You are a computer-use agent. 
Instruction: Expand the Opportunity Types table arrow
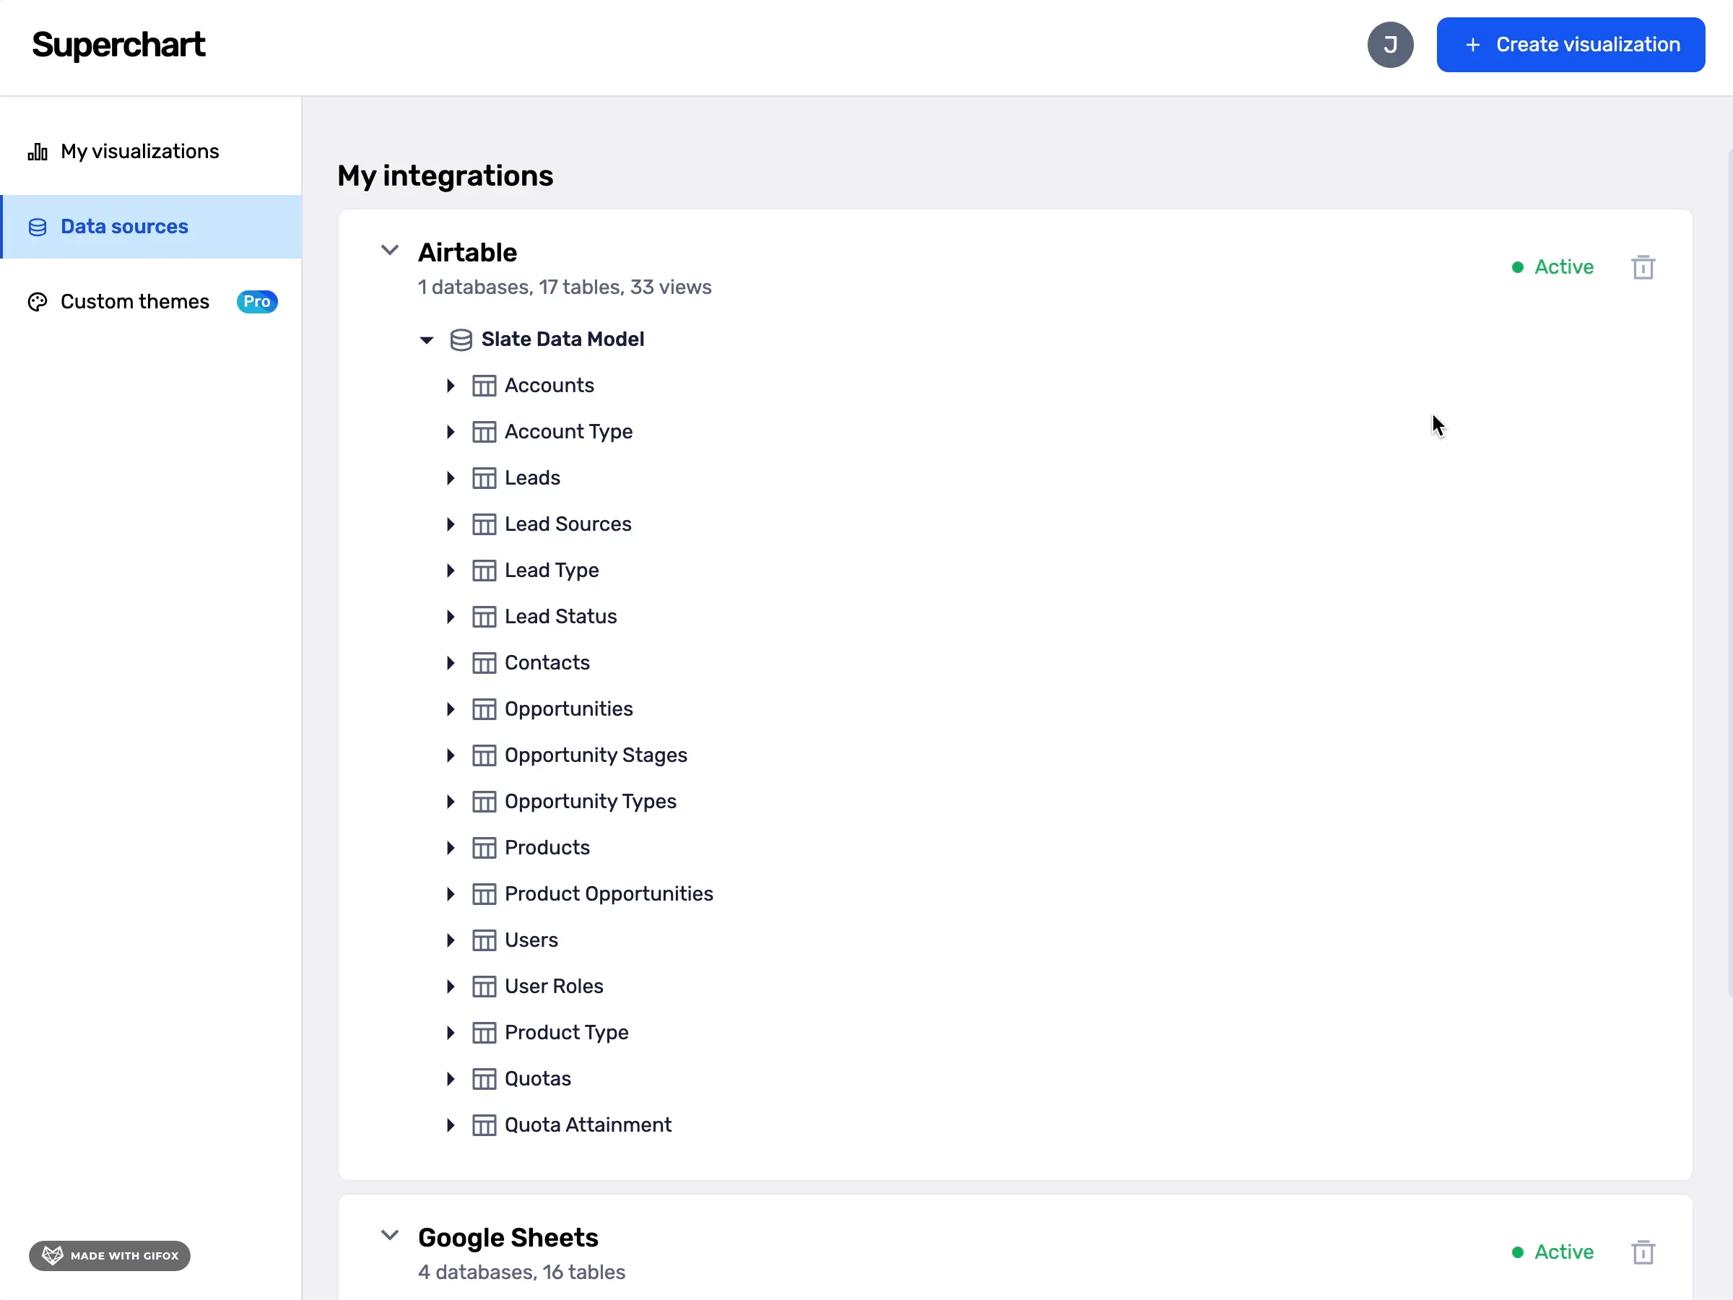[451, 802]
